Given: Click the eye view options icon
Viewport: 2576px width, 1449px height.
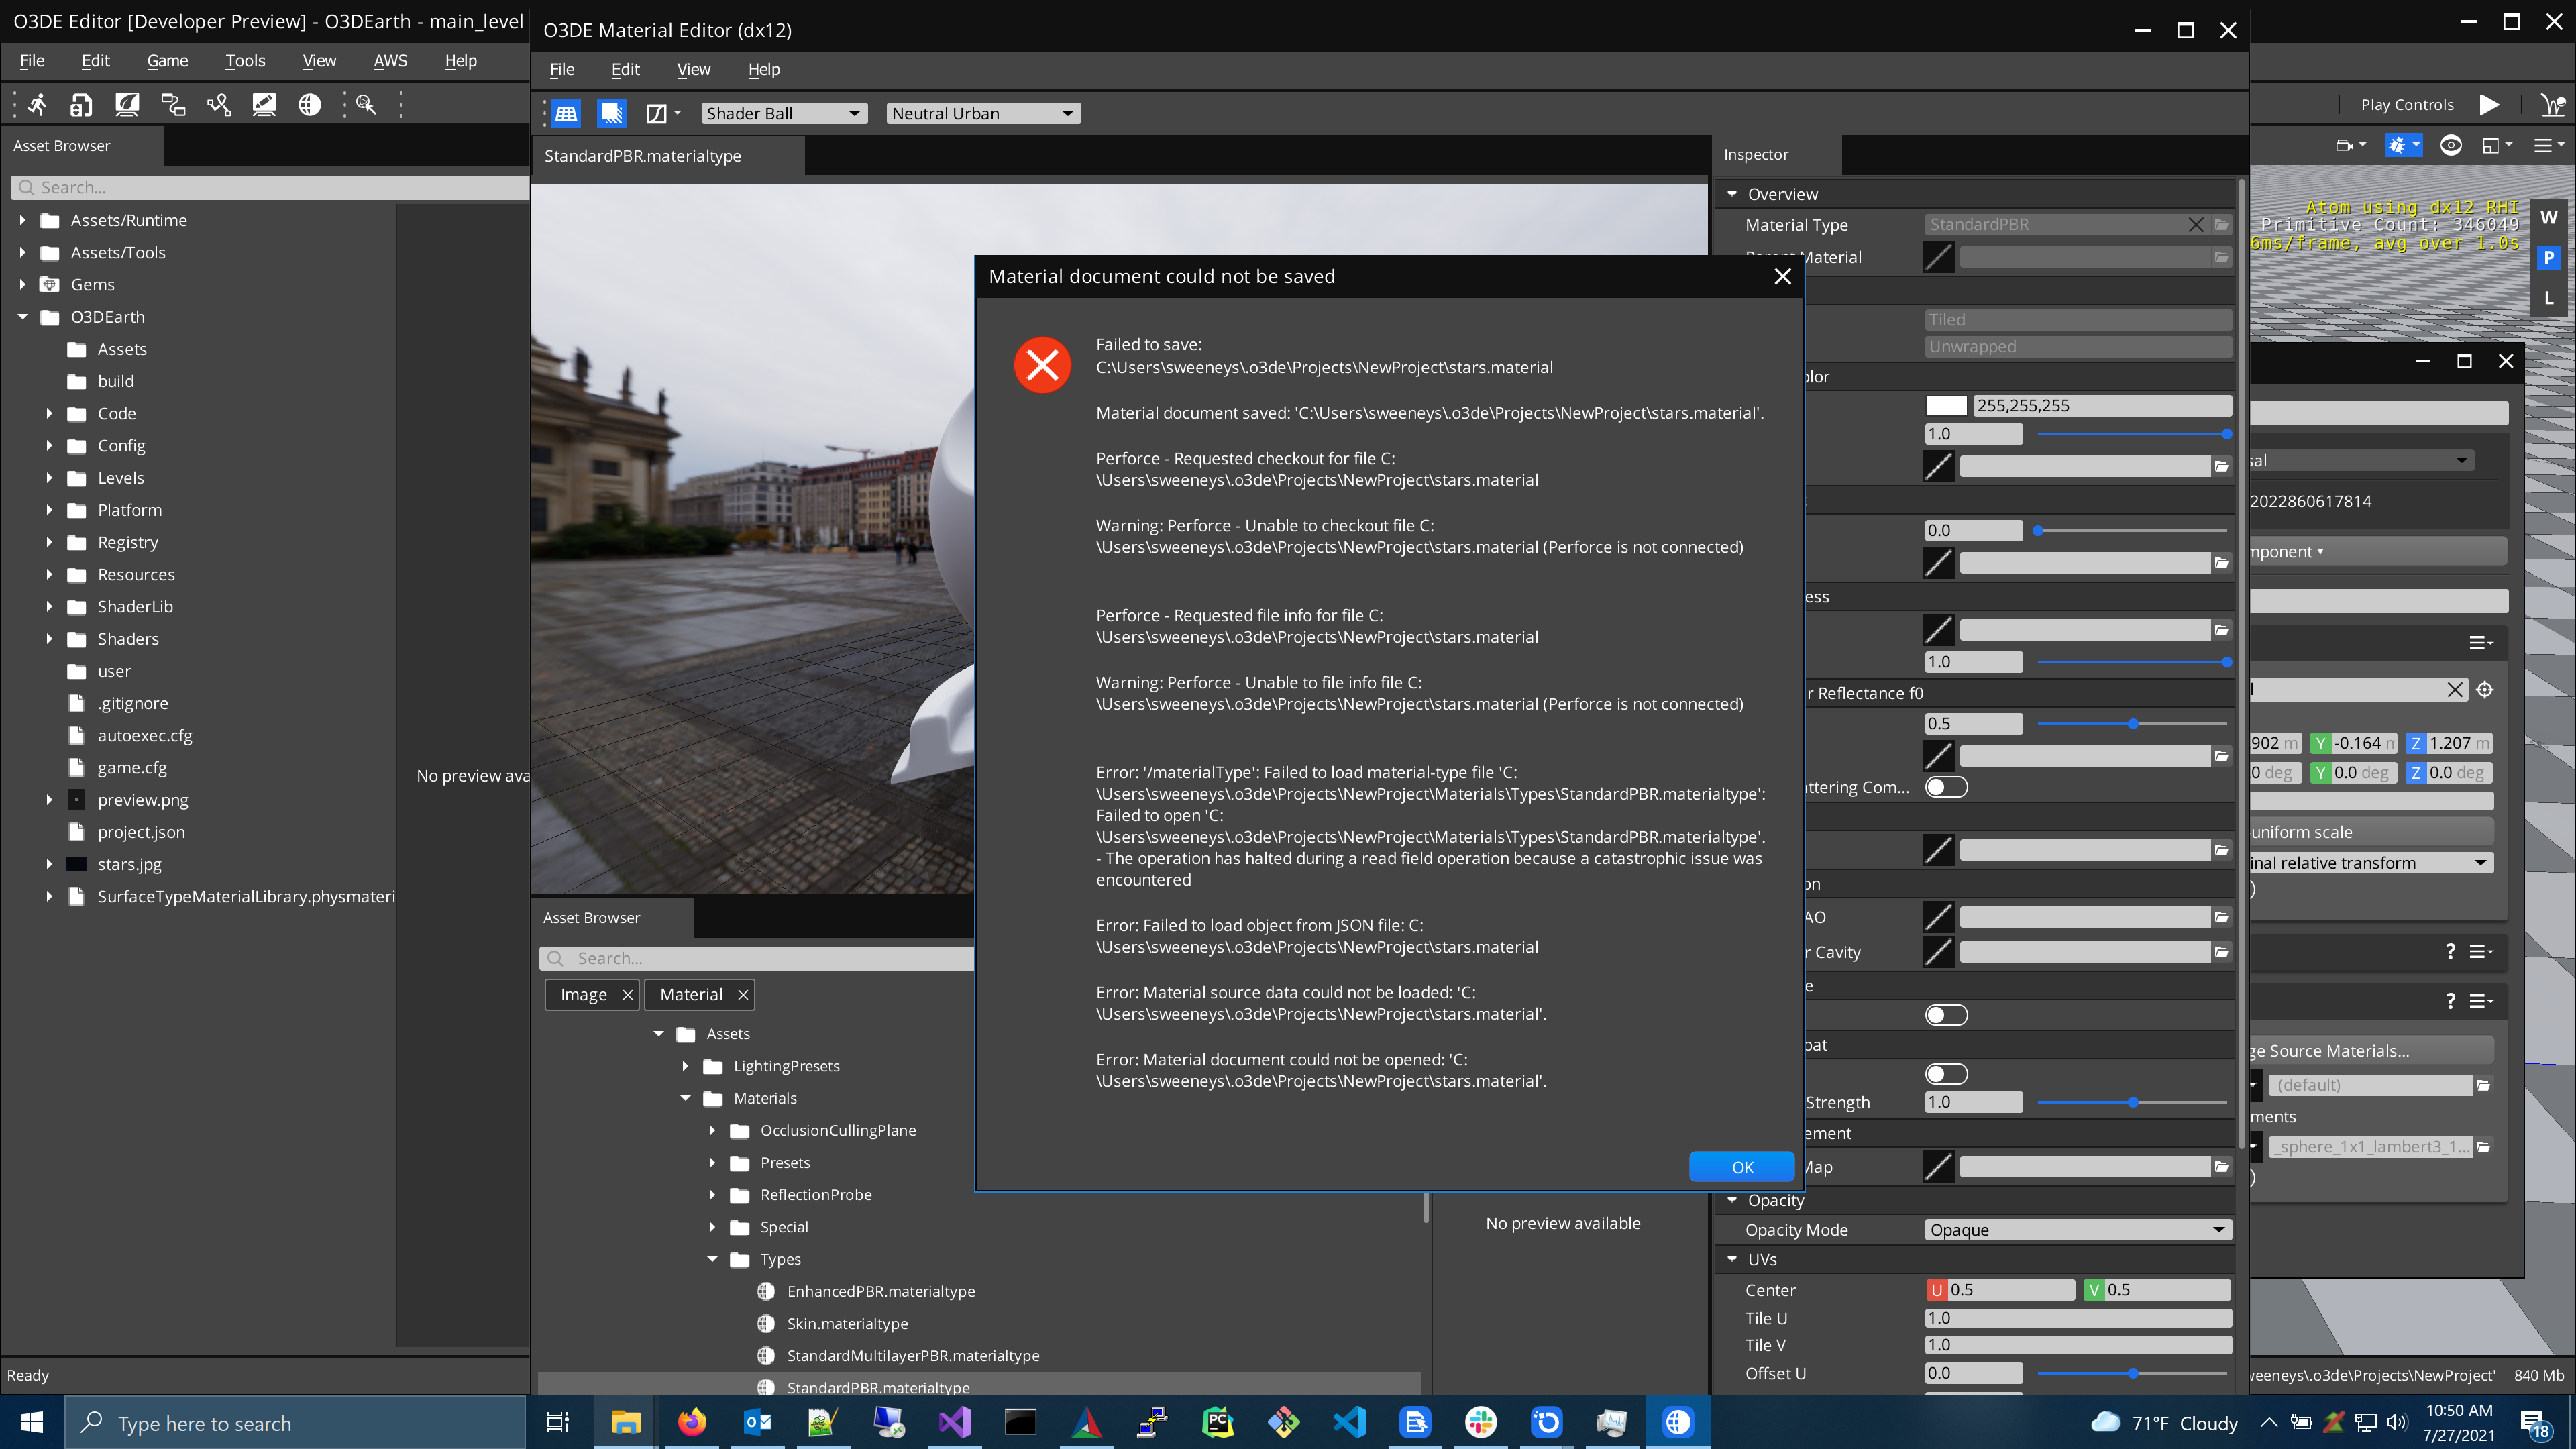Looking at the screenshot, I should [2452, 145].
